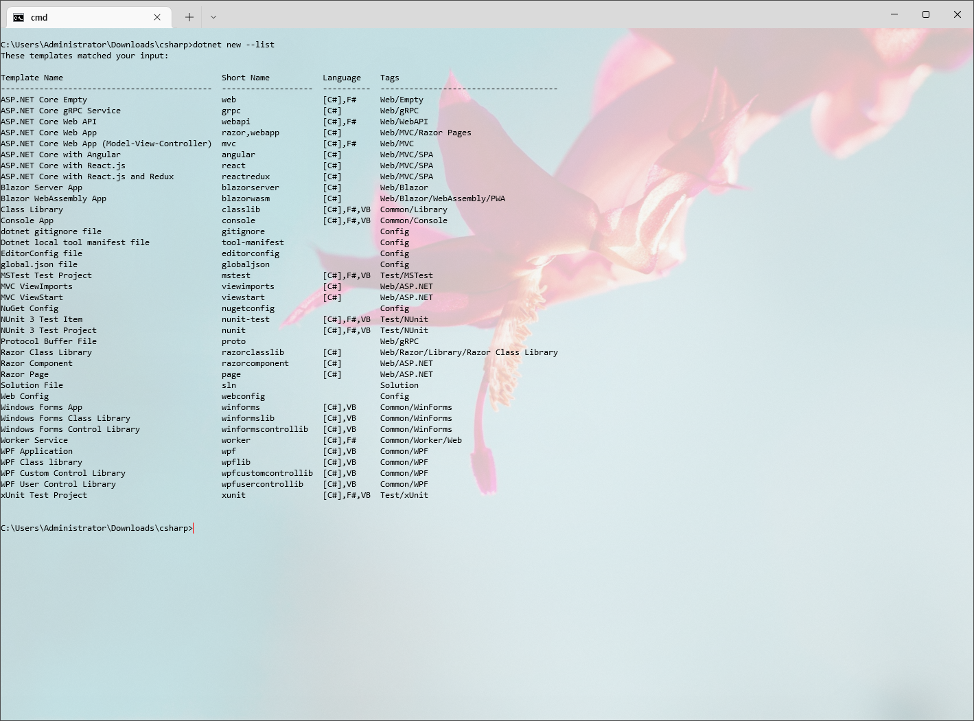Click short name 'angular'
Image resolution: width=974 pixels, height=721 pixels.
coord(238,154)
